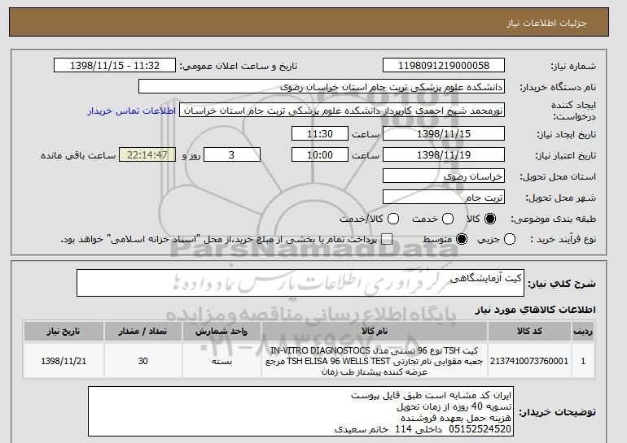Click the ساعت باقی مانده label
627x443 pixels.
pyautogui.click(x=78, y=155)
